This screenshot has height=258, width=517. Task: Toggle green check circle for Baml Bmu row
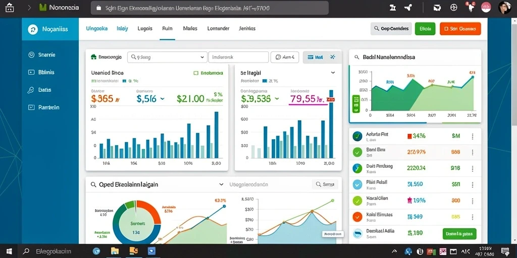pos(357,152)
